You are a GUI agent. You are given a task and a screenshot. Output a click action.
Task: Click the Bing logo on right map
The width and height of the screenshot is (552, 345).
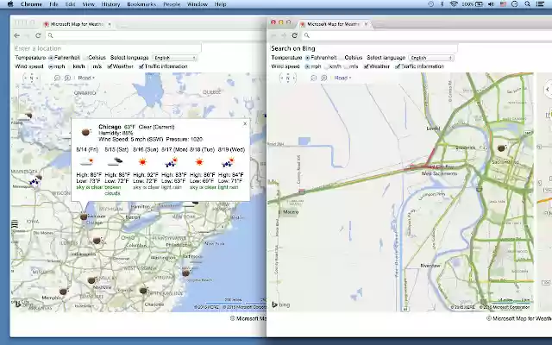[x=280, y=304]
